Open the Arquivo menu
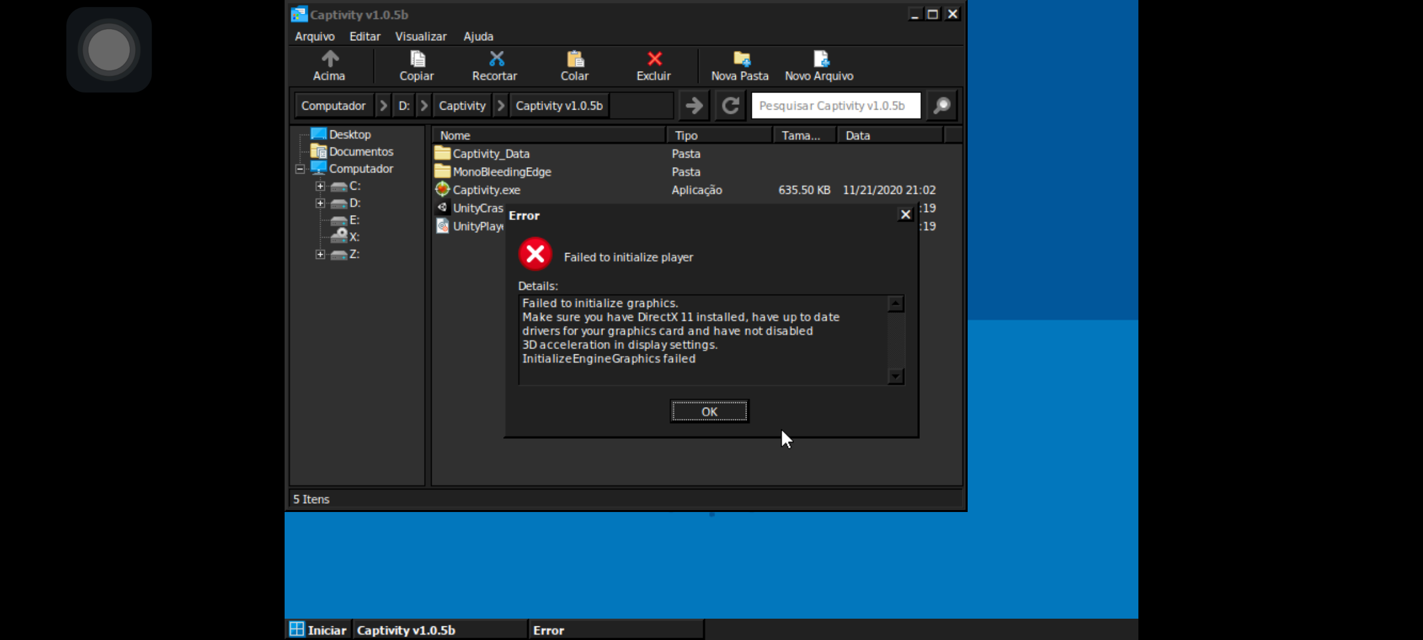The width and height of the screenshot is (1423, 640). click(x=315, y=36)
